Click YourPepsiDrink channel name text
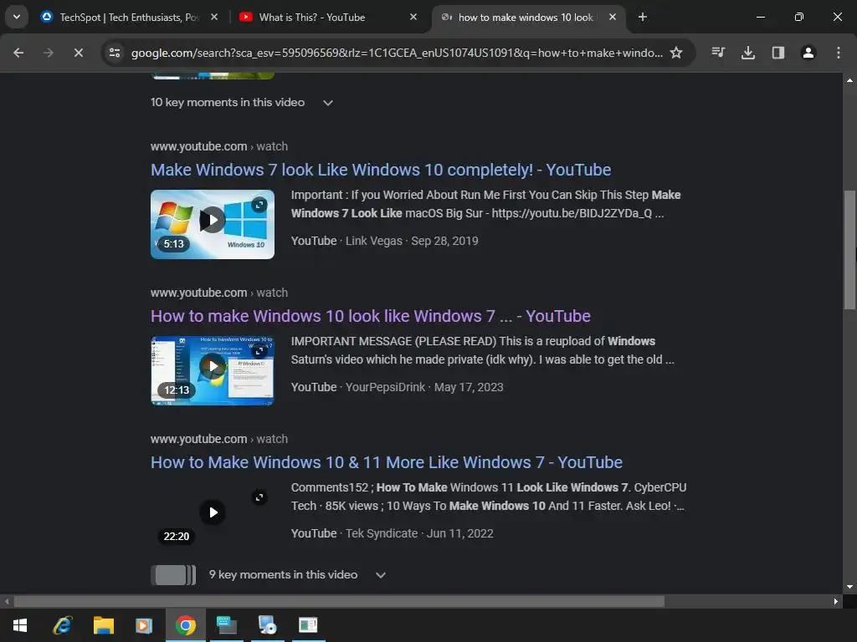 (385, 387)
